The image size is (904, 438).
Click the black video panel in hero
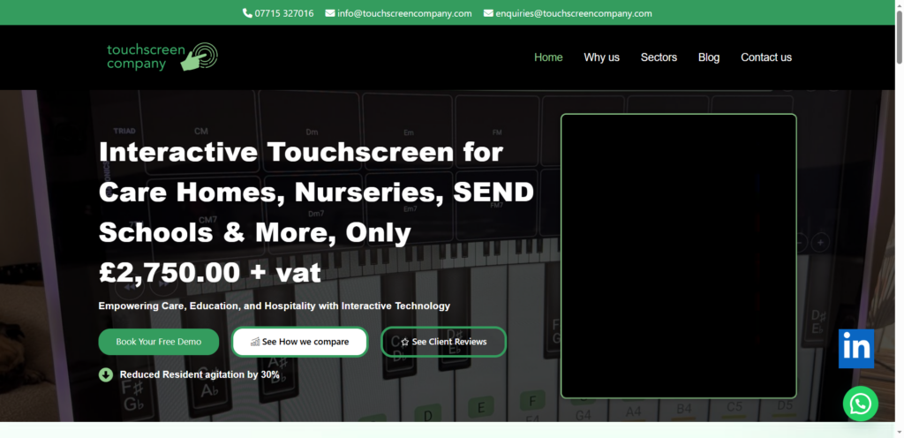pyautogui.click(x=678, y=256)
